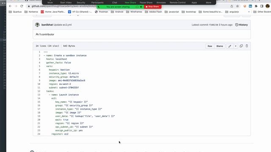Open the Adobe Flash bookmark folder
The width and height of the screenshot is (271, 152).
153,12
